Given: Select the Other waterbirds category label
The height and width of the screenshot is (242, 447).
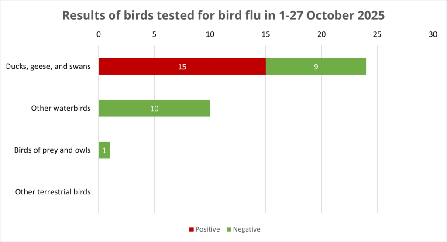Looking at the screenshot, I should (61, 108).
